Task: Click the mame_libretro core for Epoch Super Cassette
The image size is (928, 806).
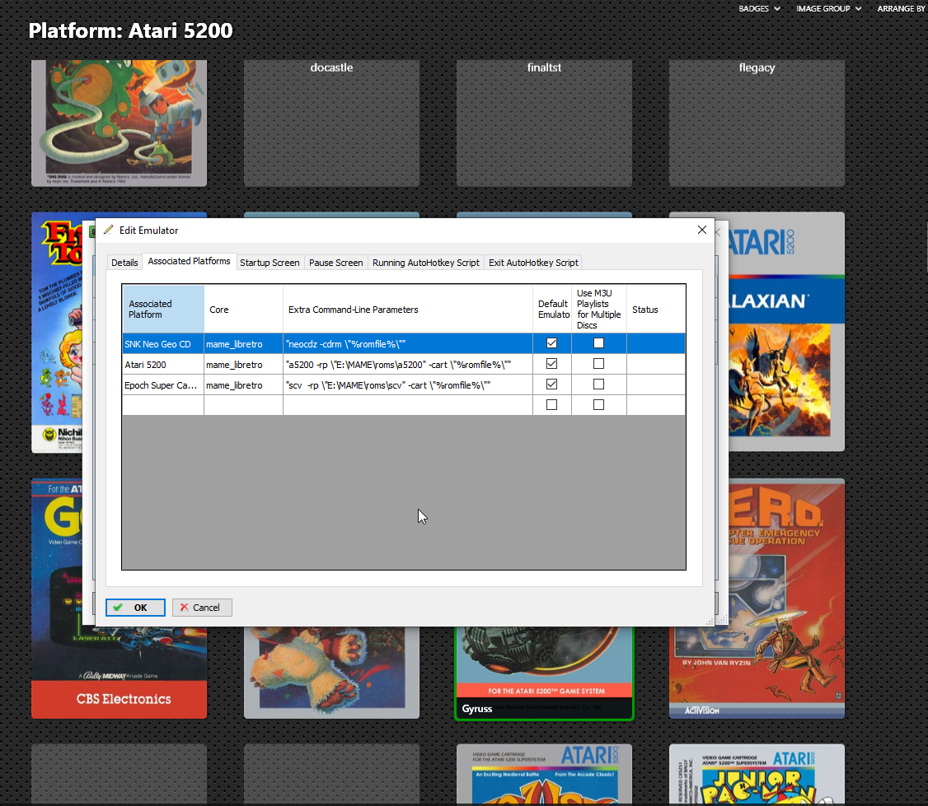Action: tap(243, 385)
